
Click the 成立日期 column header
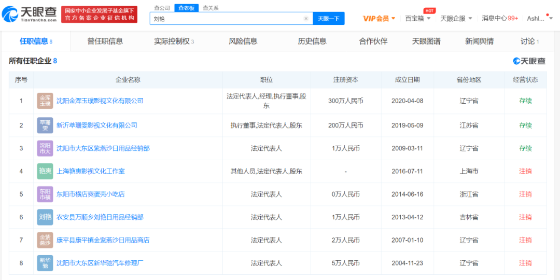pyautogui.click(x=408, y=80)
